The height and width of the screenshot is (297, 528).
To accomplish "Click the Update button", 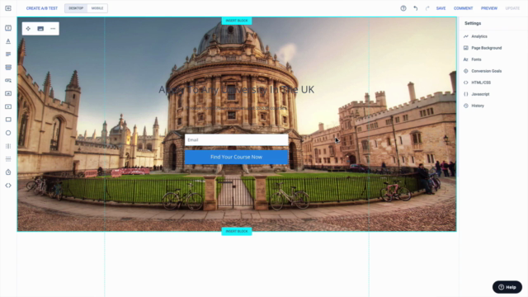I will [x=512, y=8].
